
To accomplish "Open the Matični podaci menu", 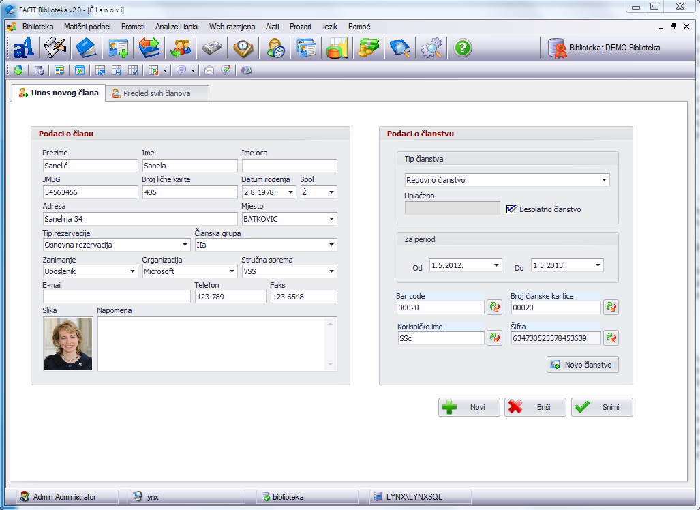I will click(x=87, y=27).
